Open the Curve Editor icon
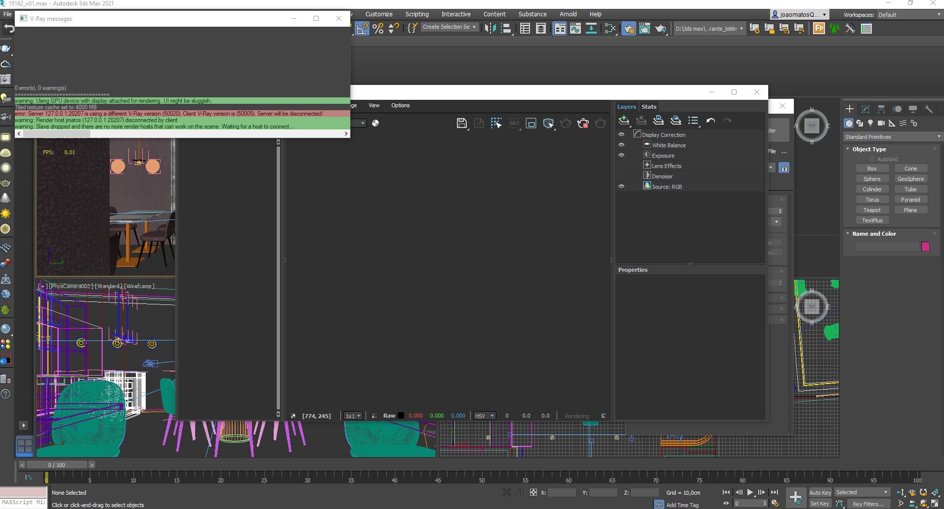 [575, 29]
